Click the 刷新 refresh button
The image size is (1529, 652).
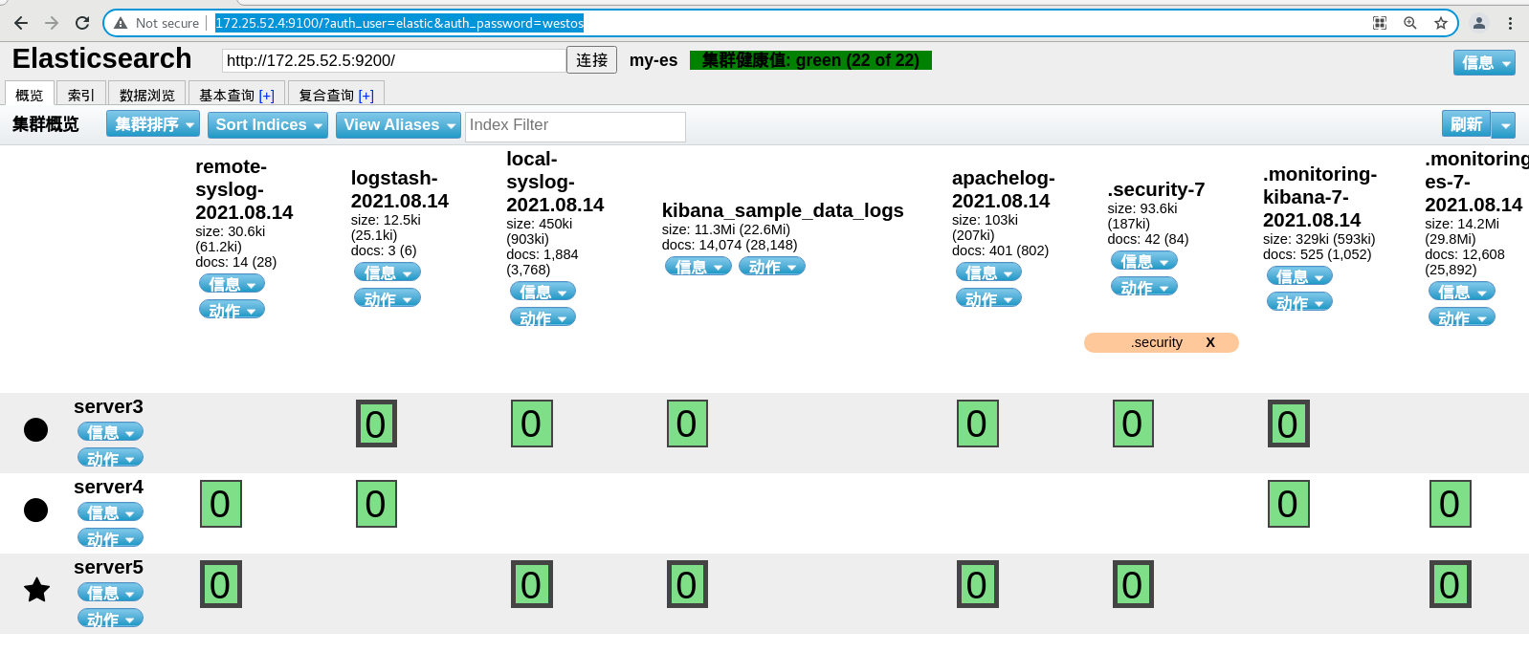tap(1466, 124)
